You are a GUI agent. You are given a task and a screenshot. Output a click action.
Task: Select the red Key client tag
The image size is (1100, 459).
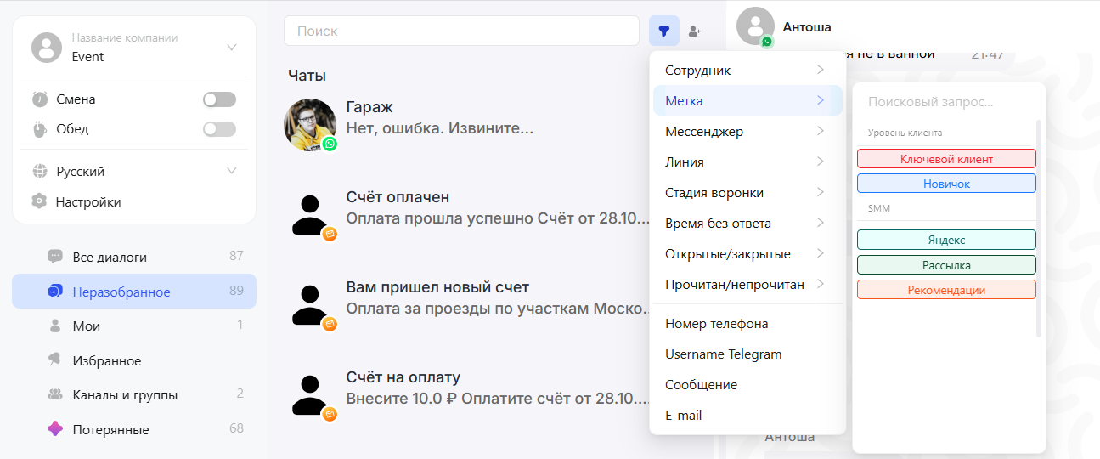click(x=946, y=159)
